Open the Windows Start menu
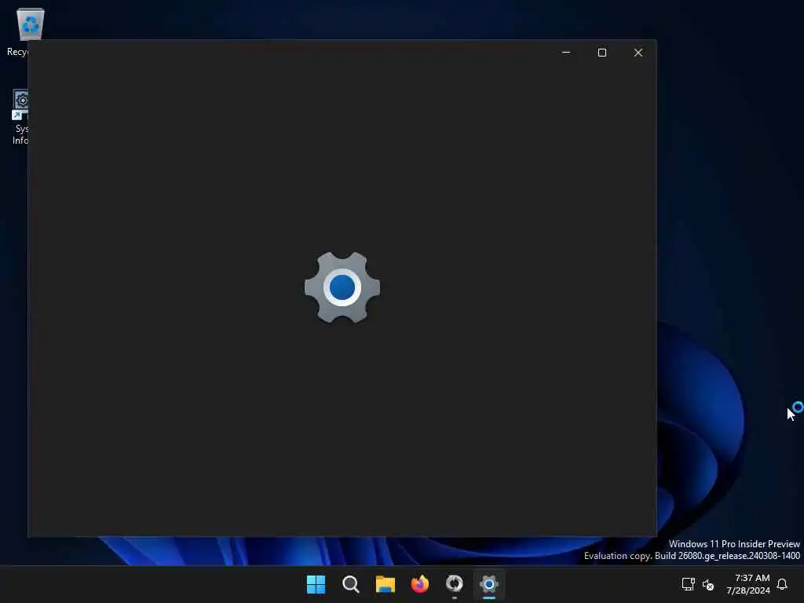The image size is (804, 603). [x=316, y=584]
